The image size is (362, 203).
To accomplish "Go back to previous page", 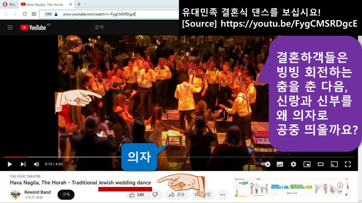I will [6, 14].
